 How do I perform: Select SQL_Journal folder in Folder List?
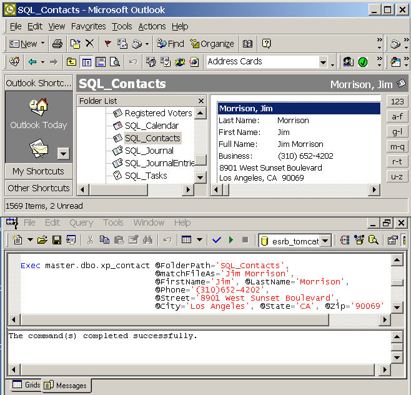(x=149, y=151)
